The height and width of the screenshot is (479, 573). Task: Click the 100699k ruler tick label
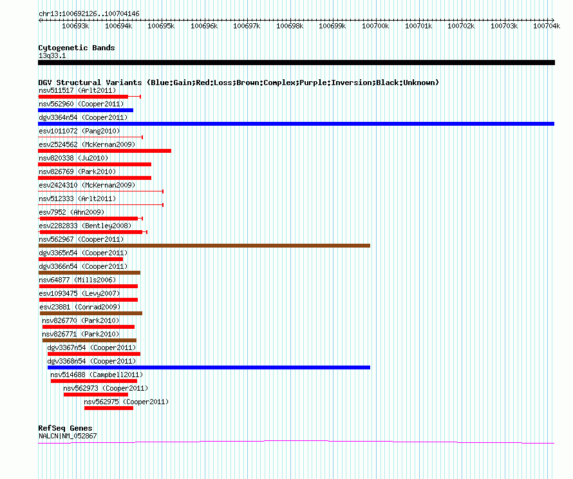(x=333, y=26)
